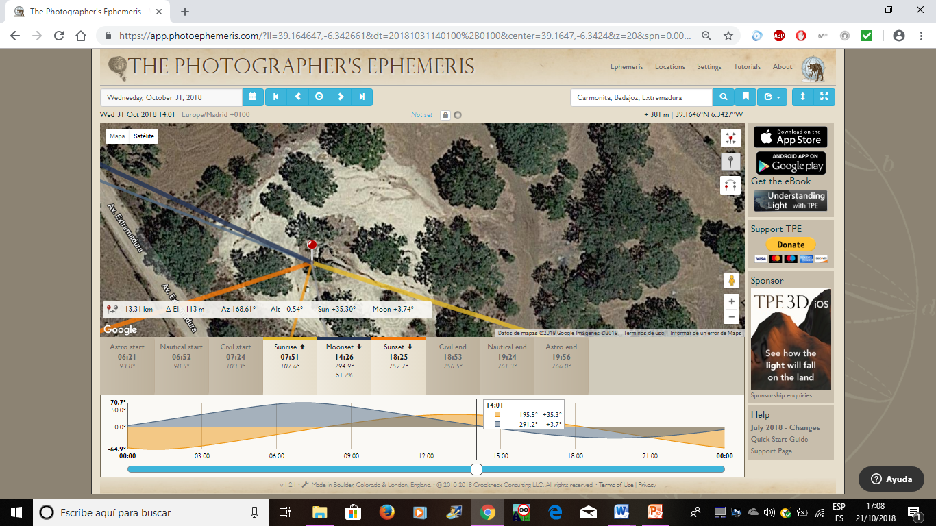Open July 2018 - Changes link
This screenshot has width=936, height=526.
click(x=785, y=427)
